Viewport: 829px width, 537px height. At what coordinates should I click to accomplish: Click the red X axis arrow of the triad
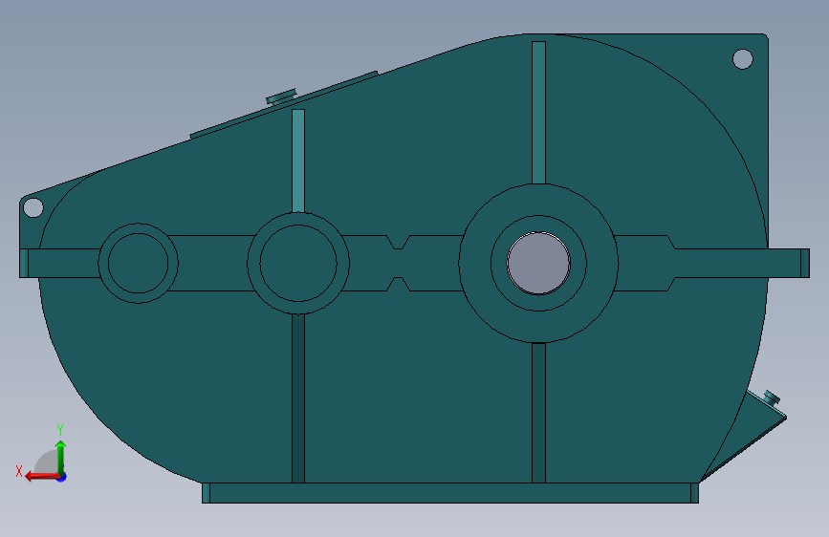(x=42, y=477)
